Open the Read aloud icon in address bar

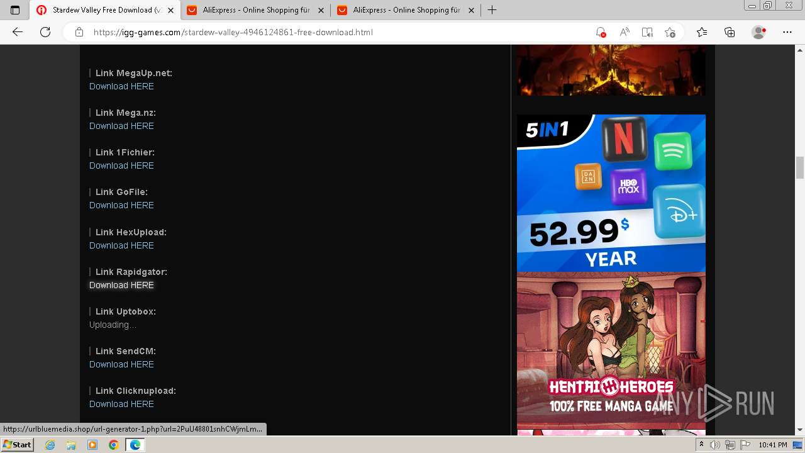(625, 32)
